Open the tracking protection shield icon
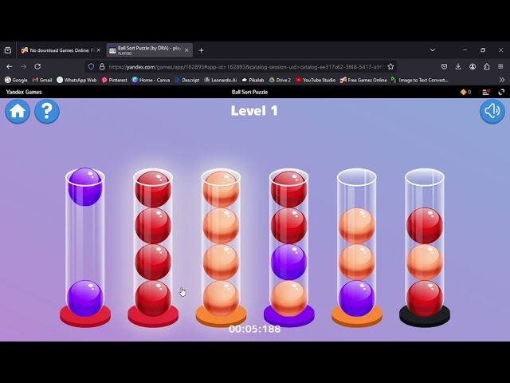 pos(91,67)
